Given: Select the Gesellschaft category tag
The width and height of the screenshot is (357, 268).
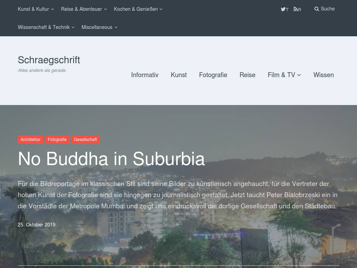Looking at the screenshot, I should tap(85, 140).
